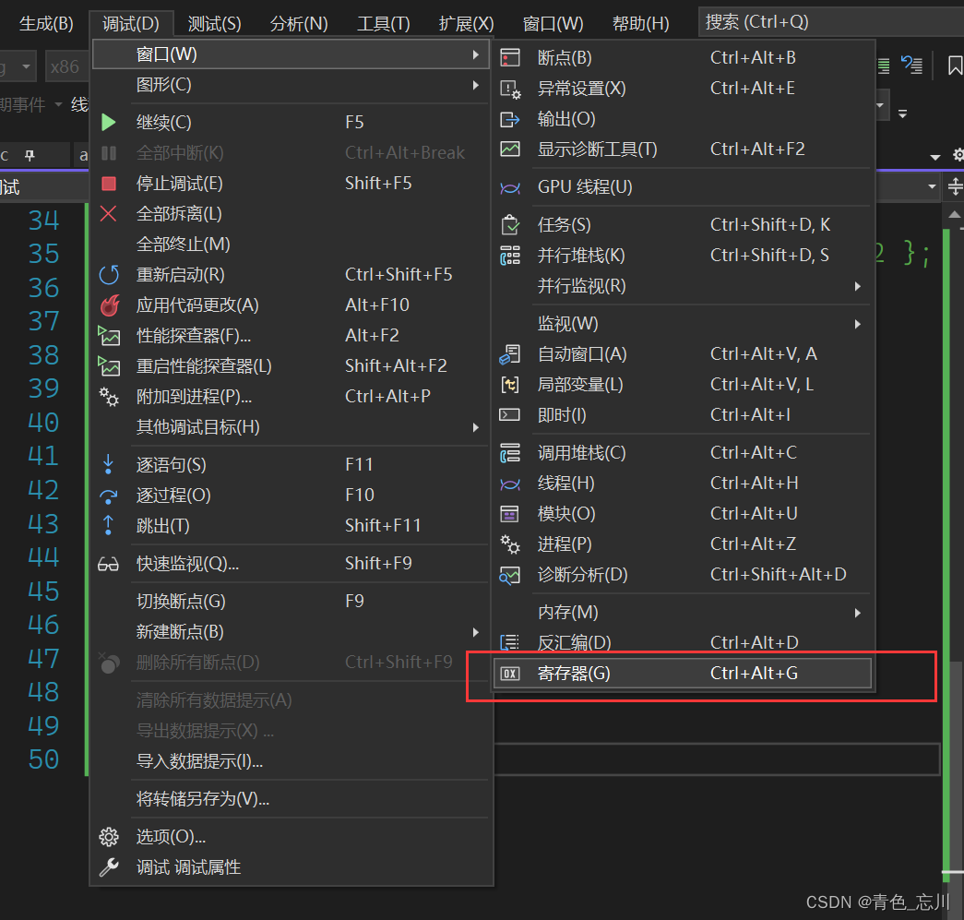
Task: Click the Output (输出) arrow icon
Action: [x=509, y=119]
